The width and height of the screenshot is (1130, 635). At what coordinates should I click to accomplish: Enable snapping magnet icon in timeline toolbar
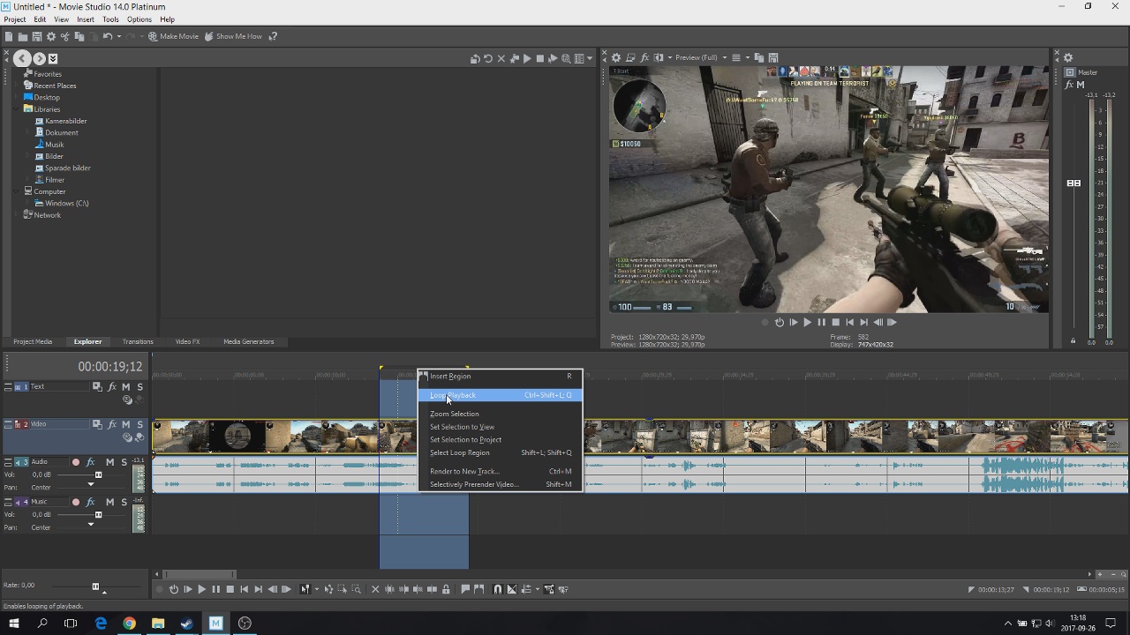497,589
